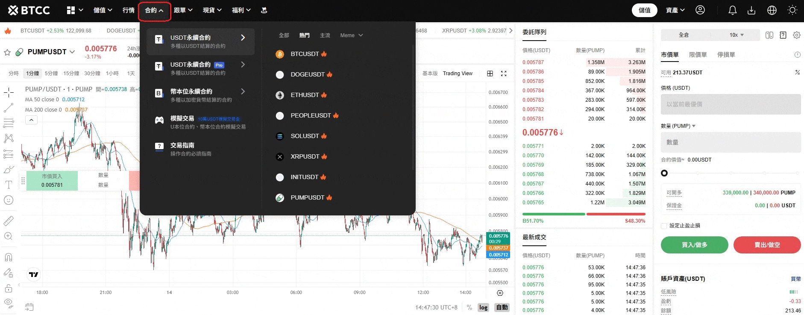Select the ruler measure tool

pyautogui.click(x=9, y=221)
